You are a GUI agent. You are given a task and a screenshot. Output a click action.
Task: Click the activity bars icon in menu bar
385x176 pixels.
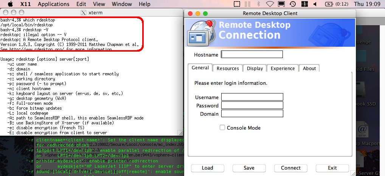247,4
